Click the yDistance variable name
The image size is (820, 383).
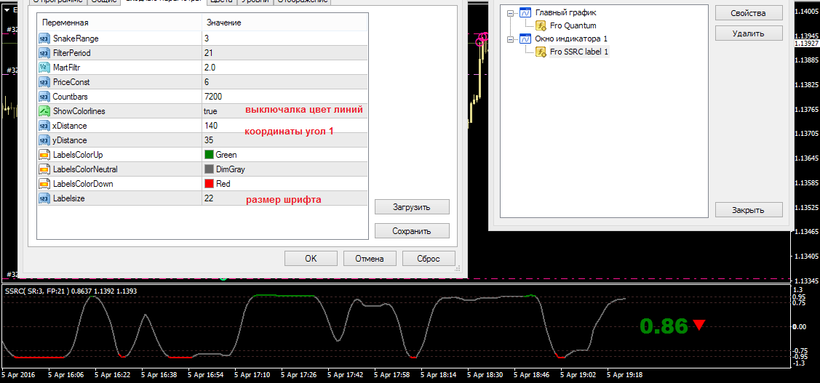point(70,140)
